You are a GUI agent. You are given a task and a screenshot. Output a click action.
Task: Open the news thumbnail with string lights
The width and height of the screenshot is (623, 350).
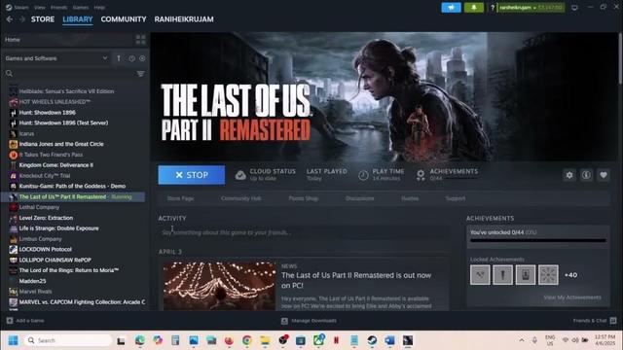pos(219,286)
